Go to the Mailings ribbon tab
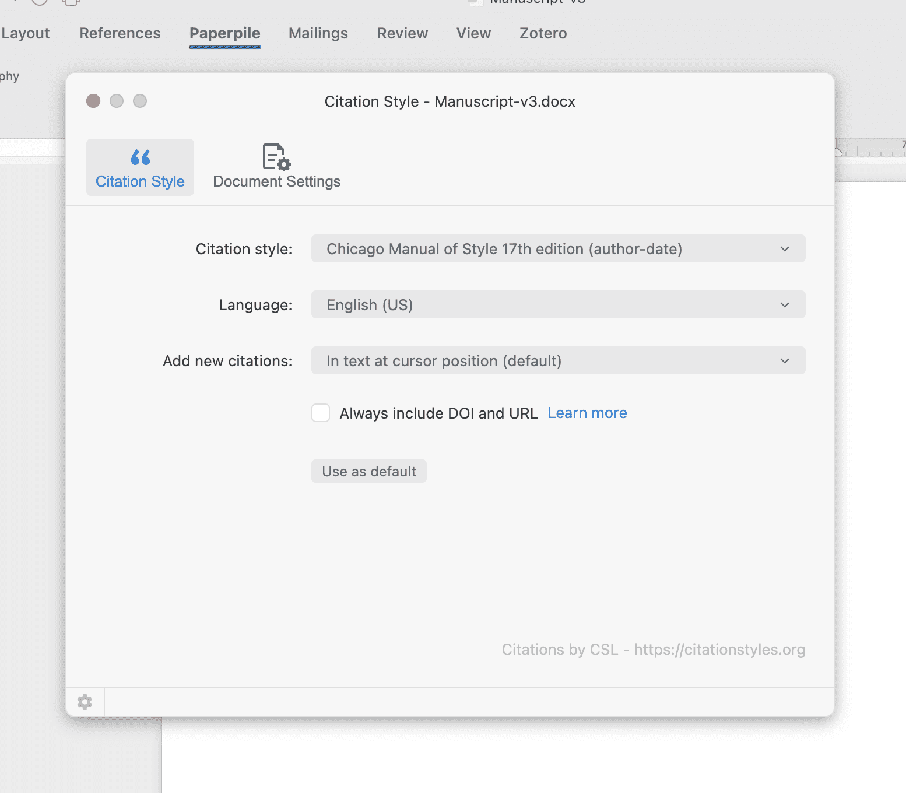 point(318,33)
